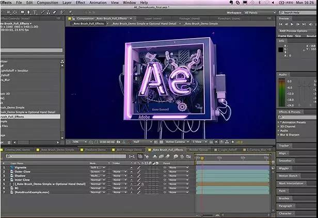Open the Layer menu

click(67, 3)
